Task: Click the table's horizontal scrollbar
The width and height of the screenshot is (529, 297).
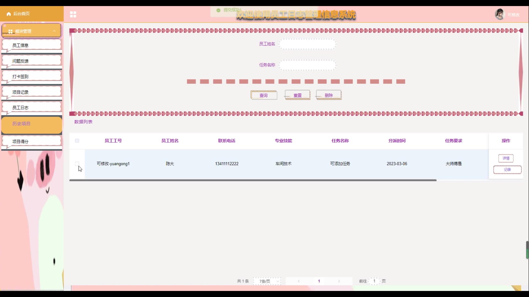Action: coord(253,180)
